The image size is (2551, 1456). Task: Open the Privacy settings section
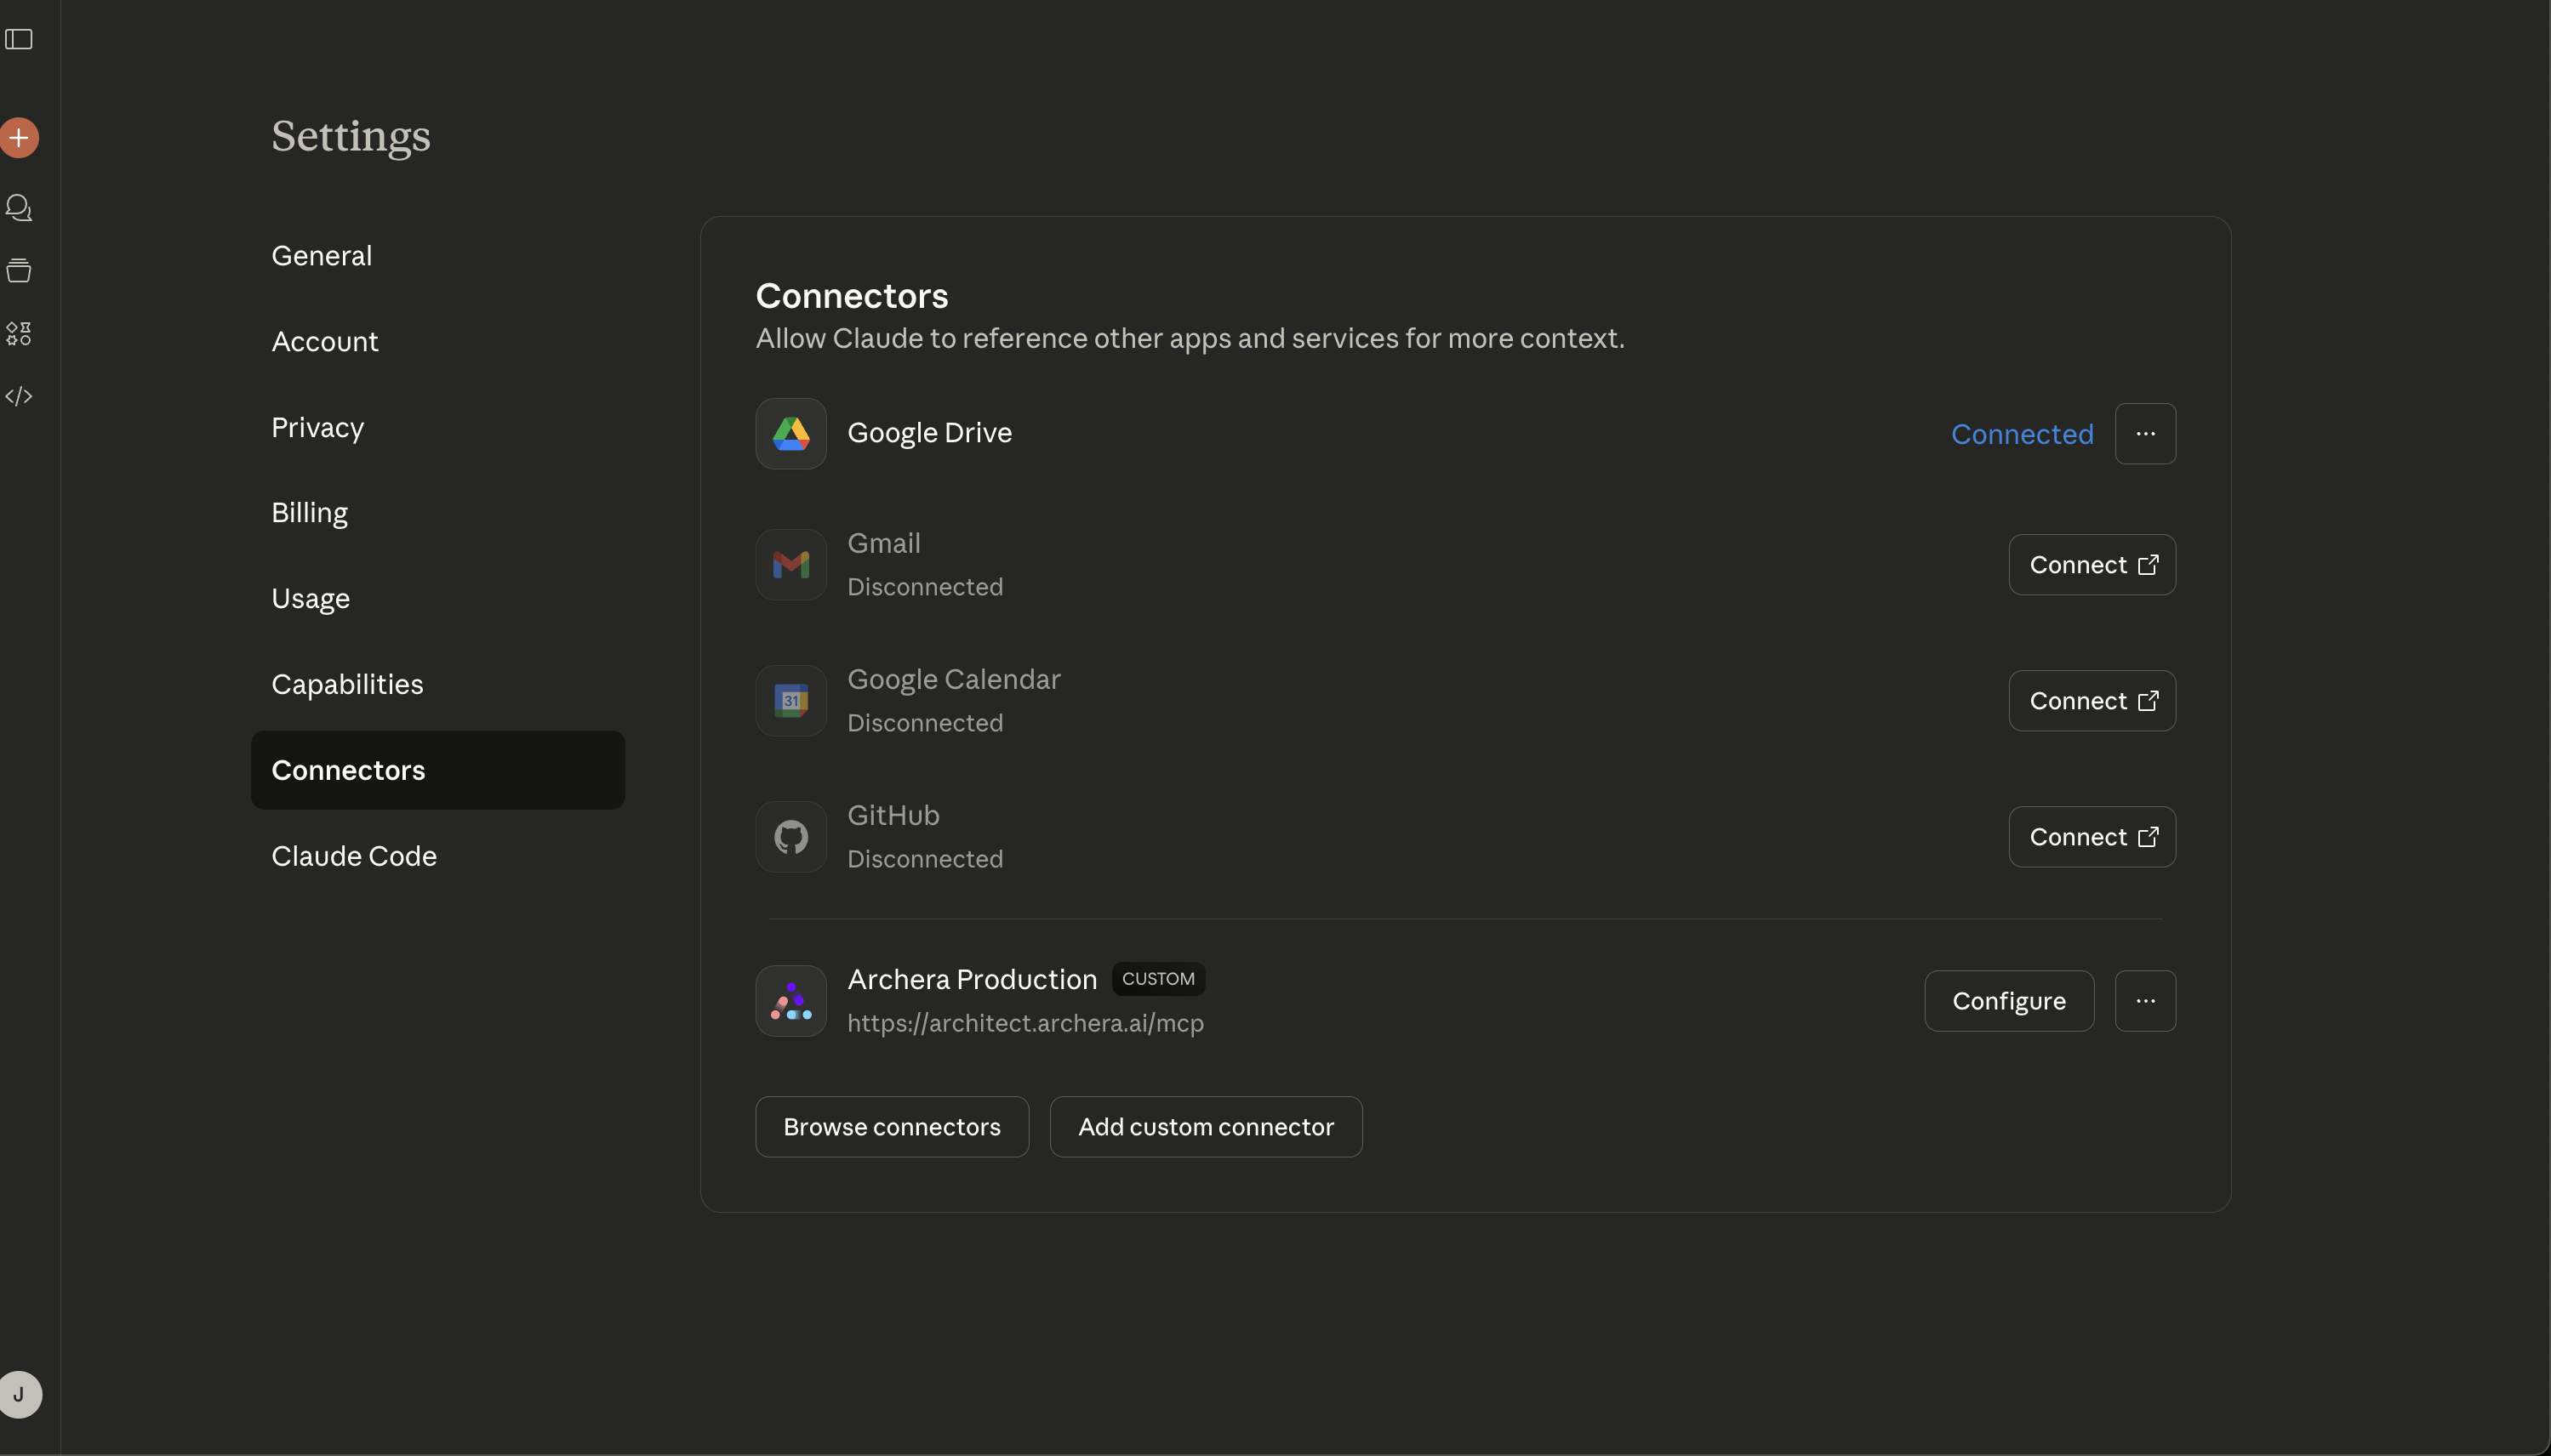(317, 427)
